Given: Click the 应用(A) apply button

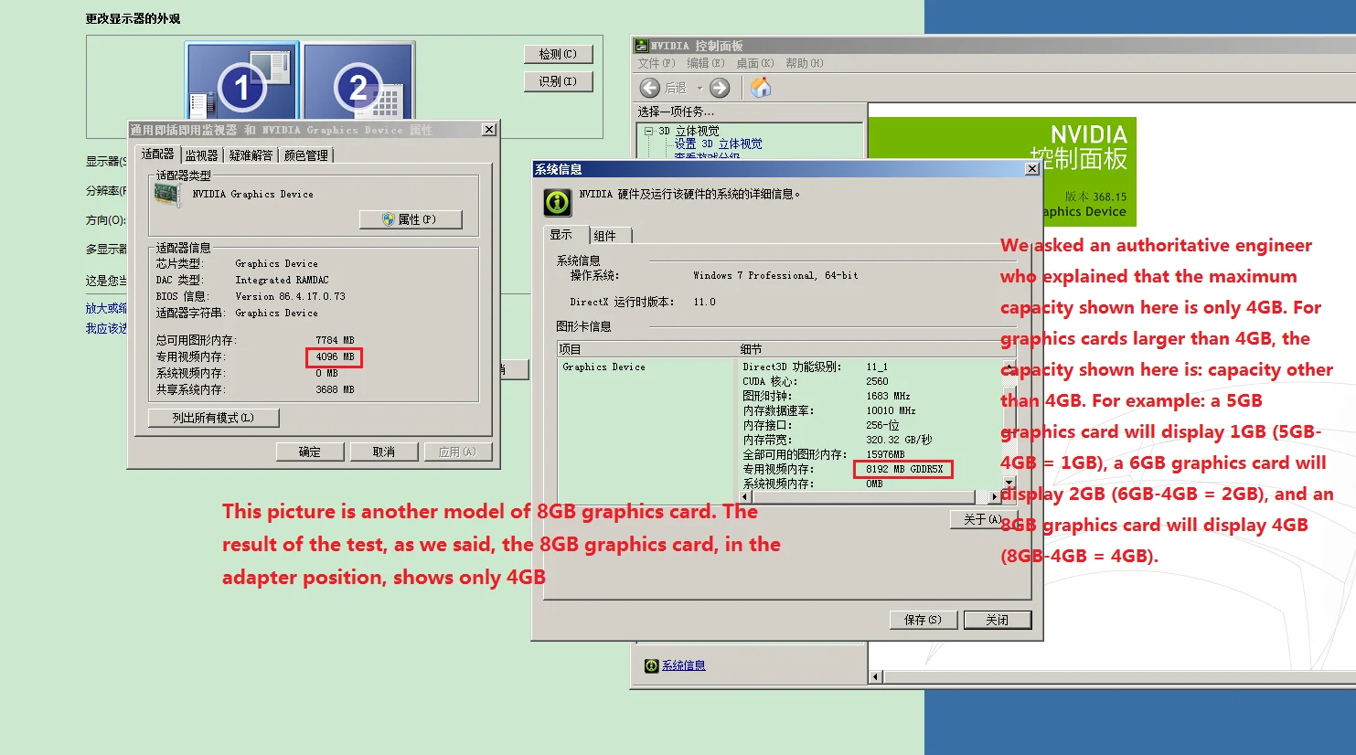Looking at the screenshot, I should coord(458,452).
